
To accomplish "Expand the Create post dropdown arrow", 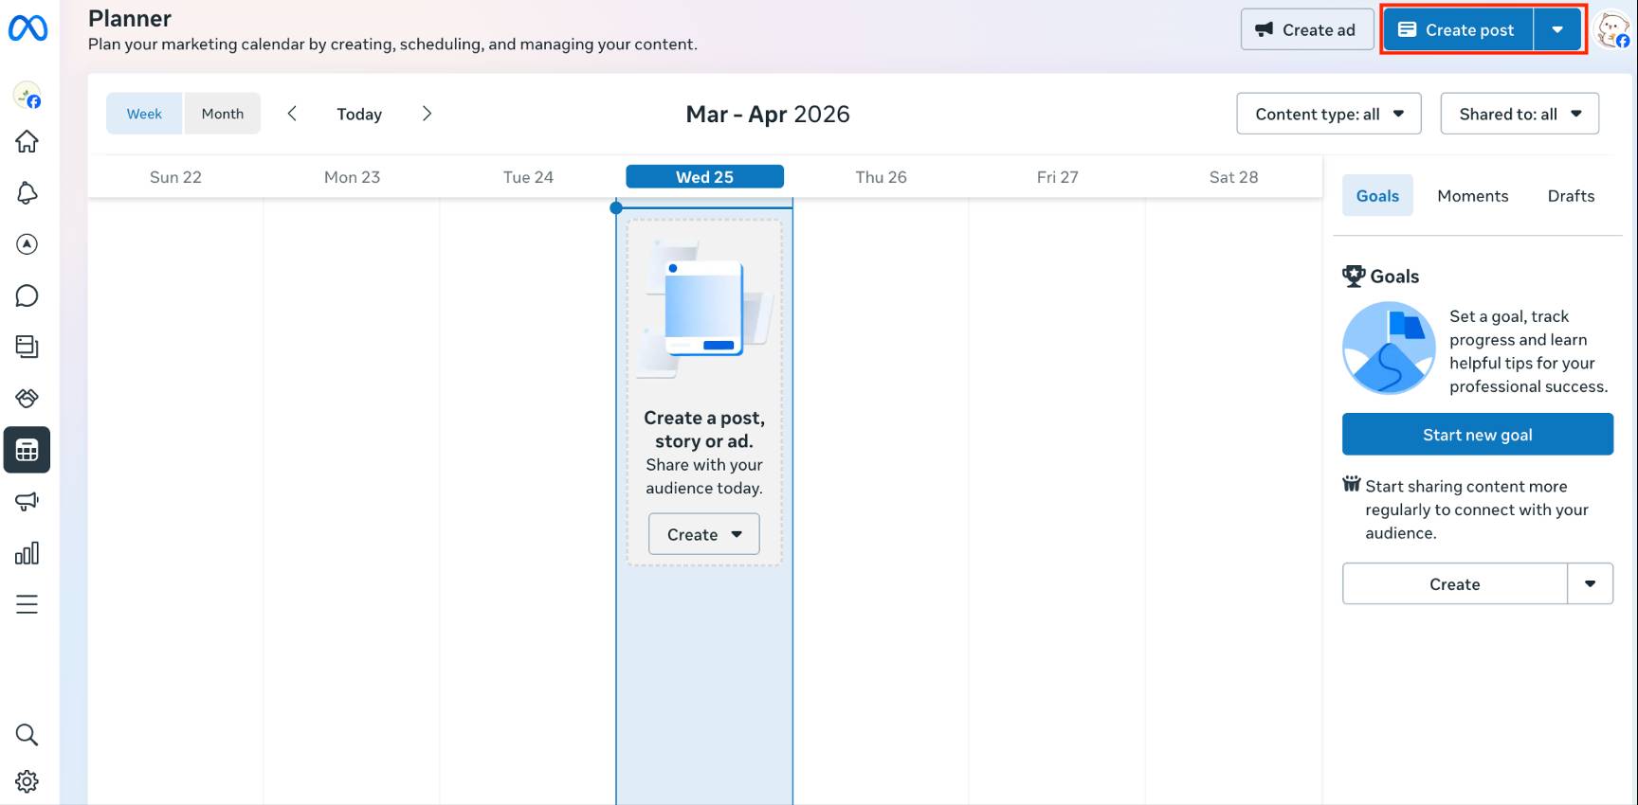I will 1557,29.
